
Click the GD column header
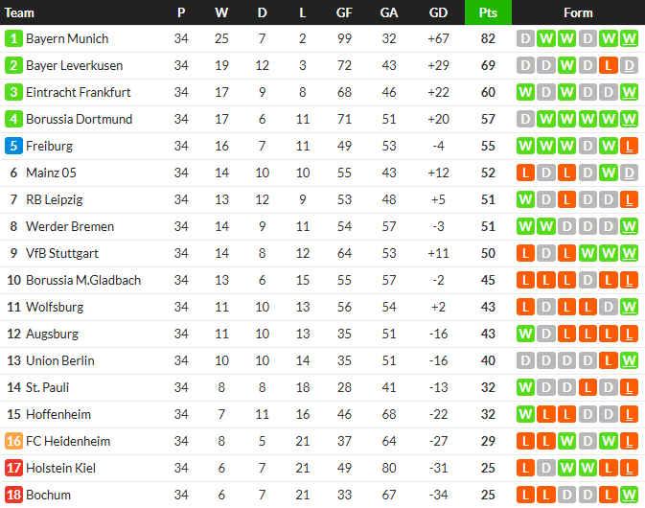438,12
